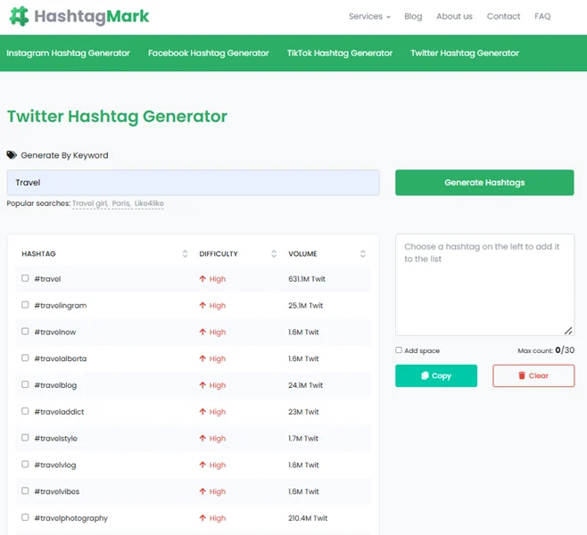Click the red Clear button

[x=533, y=375]
